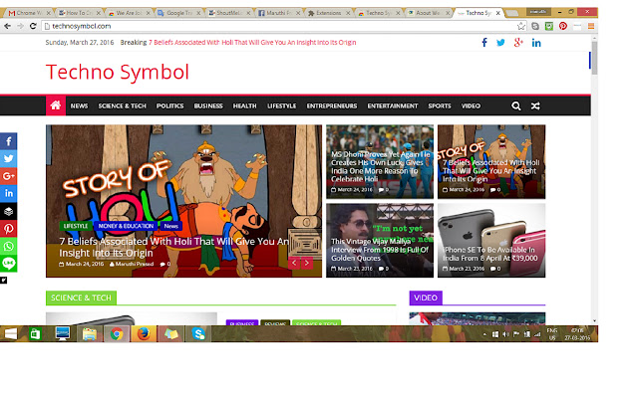The width and height of the screenshot is (638, 398).
Task: Click the LIFESTYLE tag on the main slider
Action: coord(76,226)
